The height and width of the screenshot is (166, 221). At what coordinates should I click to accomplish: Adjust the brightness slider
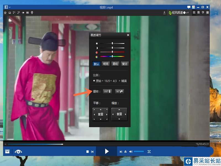(x=112, y=43)
